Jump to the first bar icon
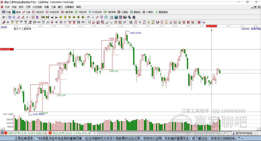This screenshot has height=141, width=261. point(43,17)
